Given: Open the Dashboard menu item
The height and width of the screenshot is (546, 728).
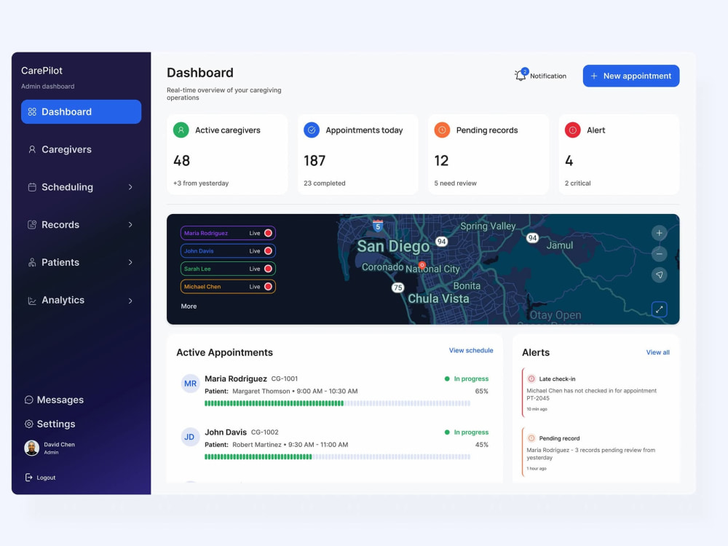Looking at the screenshot, I should [82, 112].
